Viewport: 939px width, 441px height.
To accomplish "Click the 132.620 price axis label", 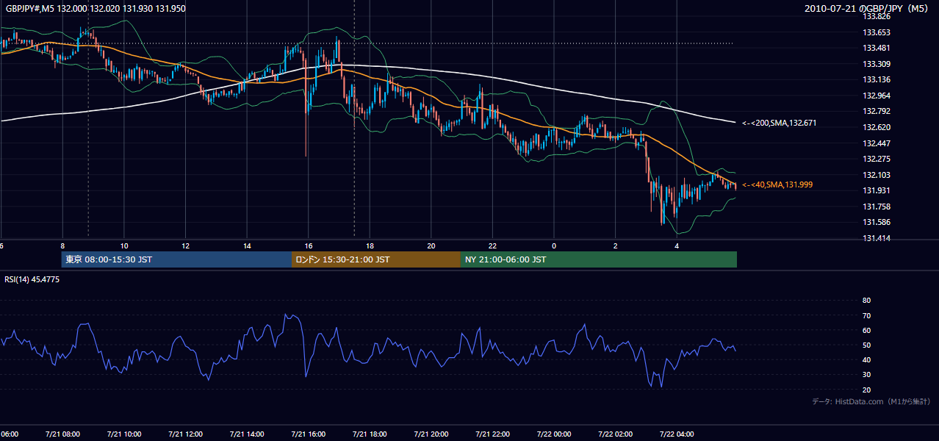I will click(x=876, y=127).
